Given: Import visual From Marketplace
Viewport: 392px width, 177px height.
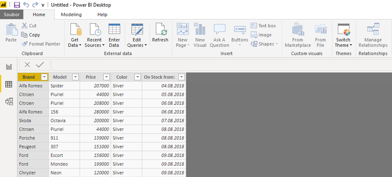Looking at the screenshot, I should pyautogui.click(x=298, y=35).
